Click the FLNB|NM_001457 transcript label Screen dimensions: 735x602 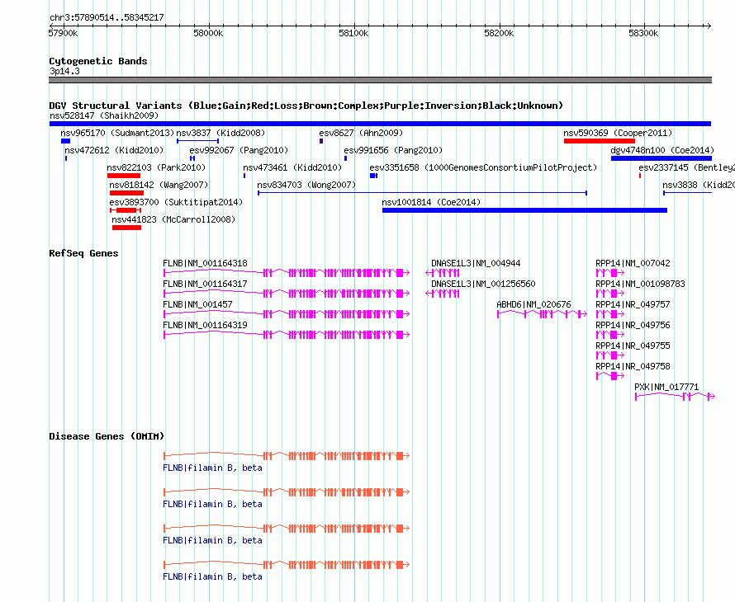click(197, 304)
